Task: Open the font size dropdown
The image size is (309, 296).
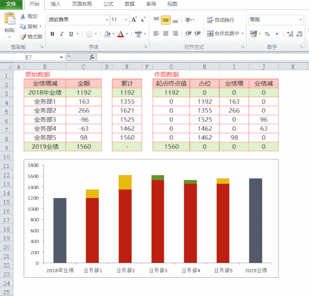Action: 126,20
